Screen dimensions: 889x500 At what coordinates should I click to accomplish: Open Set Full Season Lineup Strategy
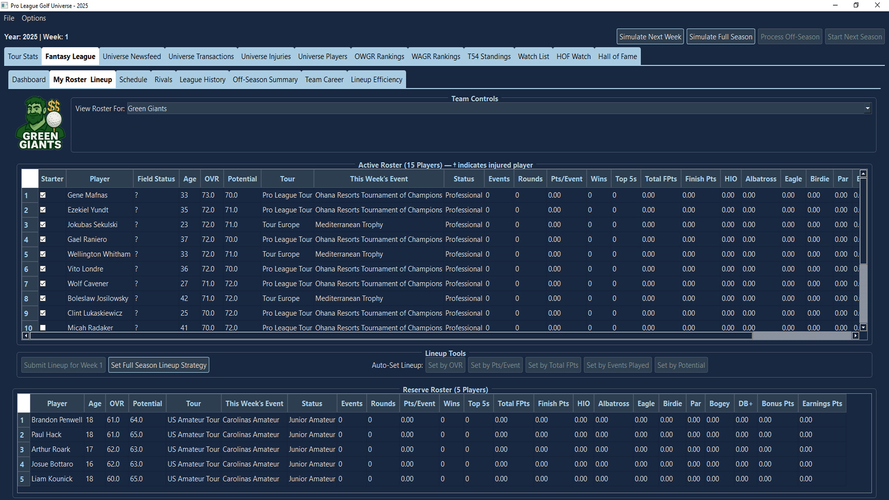pyautogui.click(x=158, y=365)
